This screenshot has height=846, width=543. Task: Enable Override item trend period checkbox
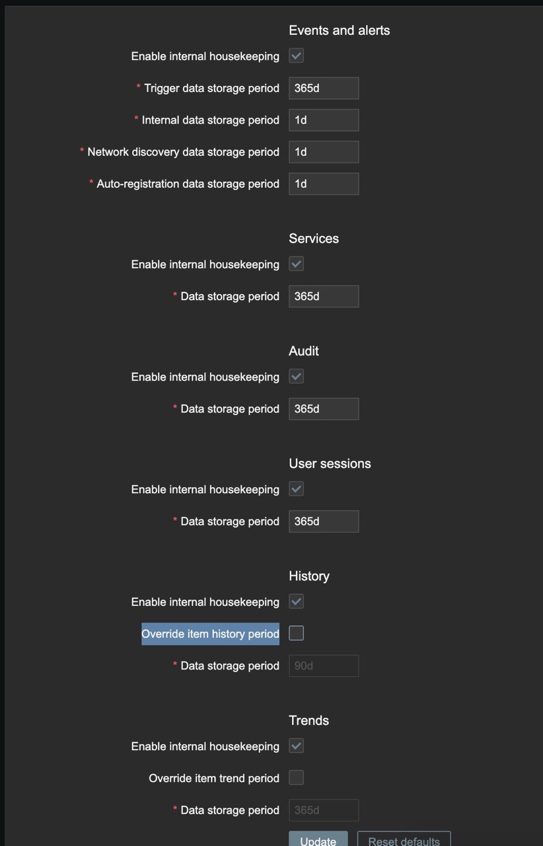click(x=297, y=777)
